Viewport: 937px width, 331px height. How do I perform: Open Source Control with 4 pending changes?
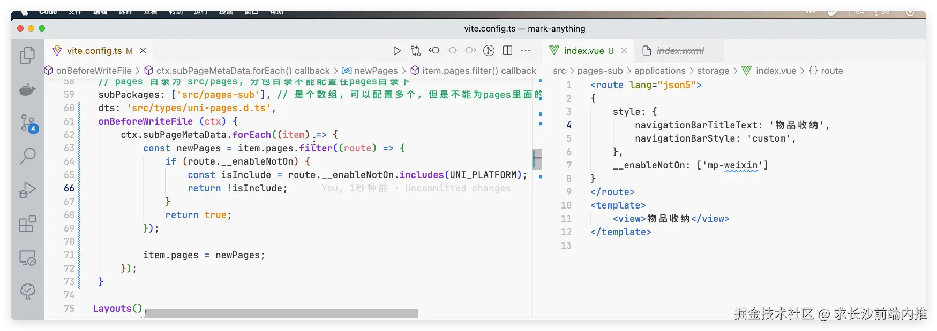click(x=28, y=123)
